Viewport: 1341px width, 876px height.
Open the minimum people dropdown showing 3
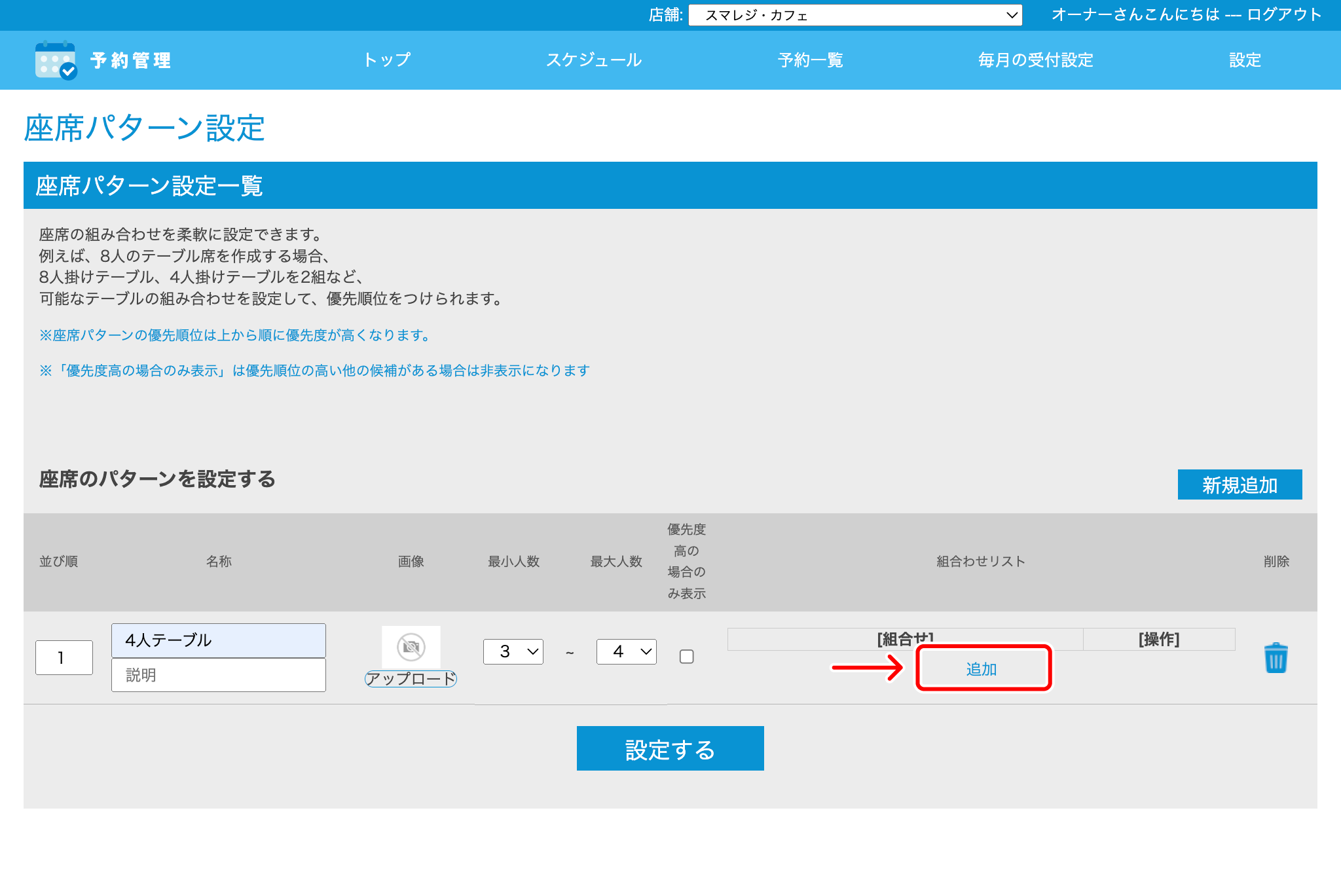coord(513,651)
